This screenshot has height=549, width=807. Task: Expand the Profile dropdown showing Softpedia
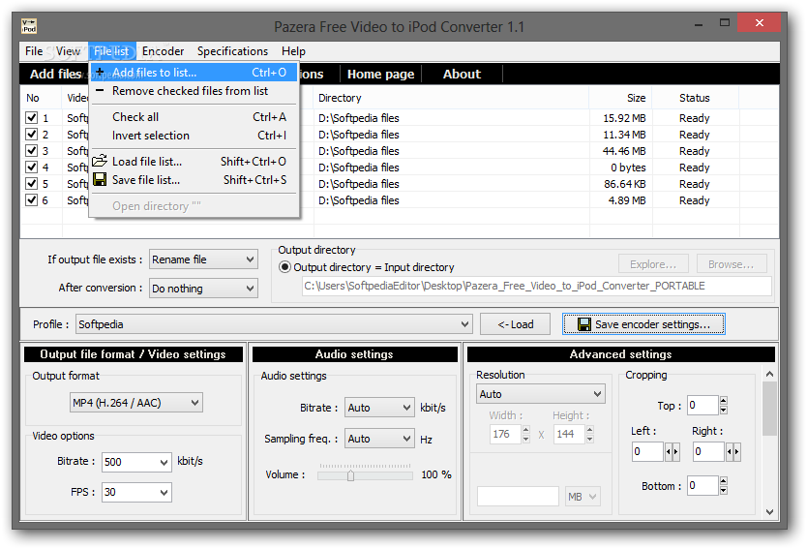(x=274, y=324)
